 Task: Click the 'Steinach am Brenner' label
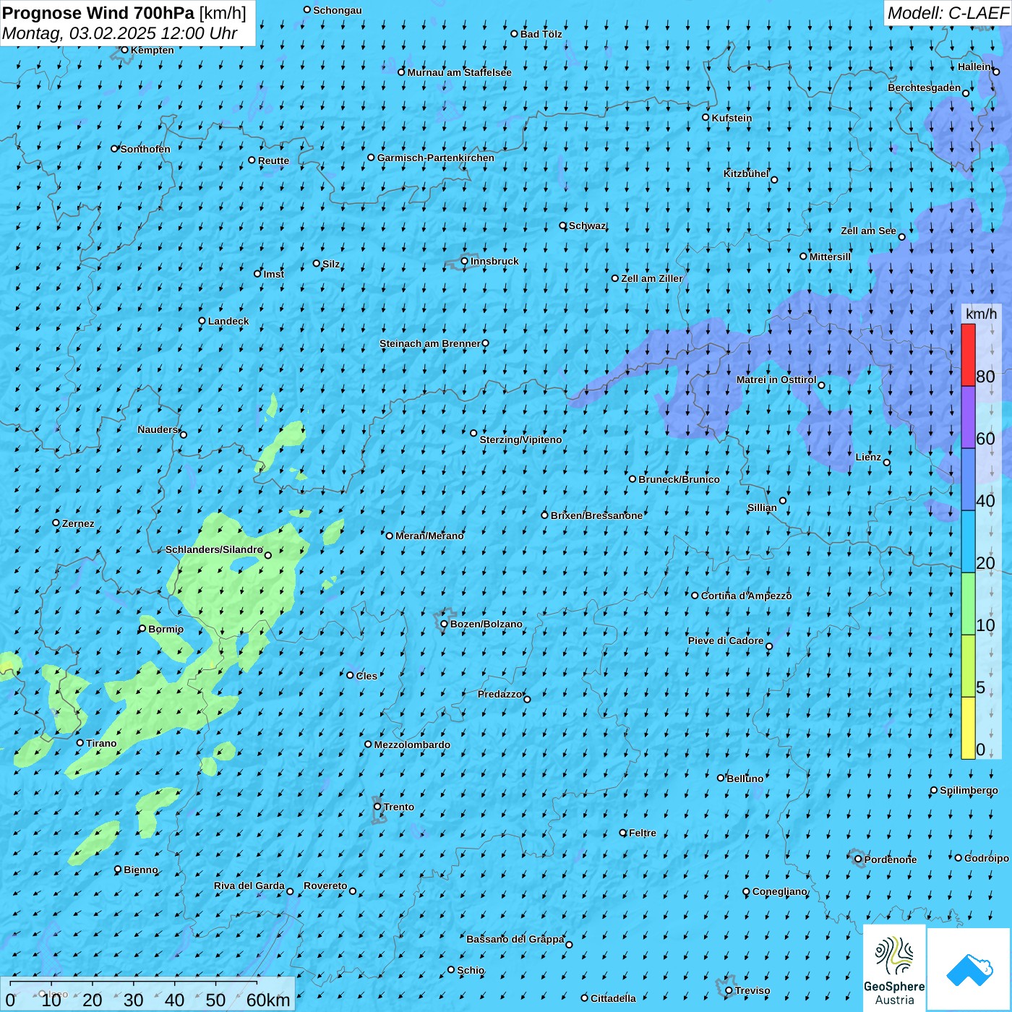point(429,343)
